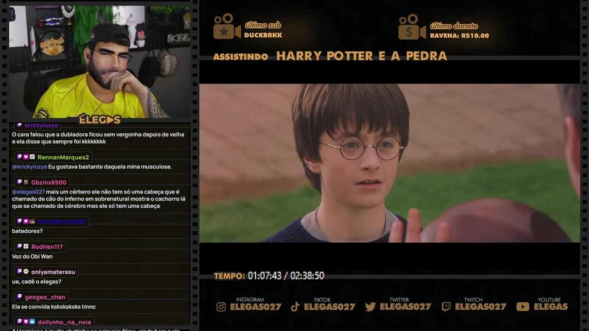Screen dimensions: 589x331
Task: Select the krickyluzys chat username
Action: [41, 125]
